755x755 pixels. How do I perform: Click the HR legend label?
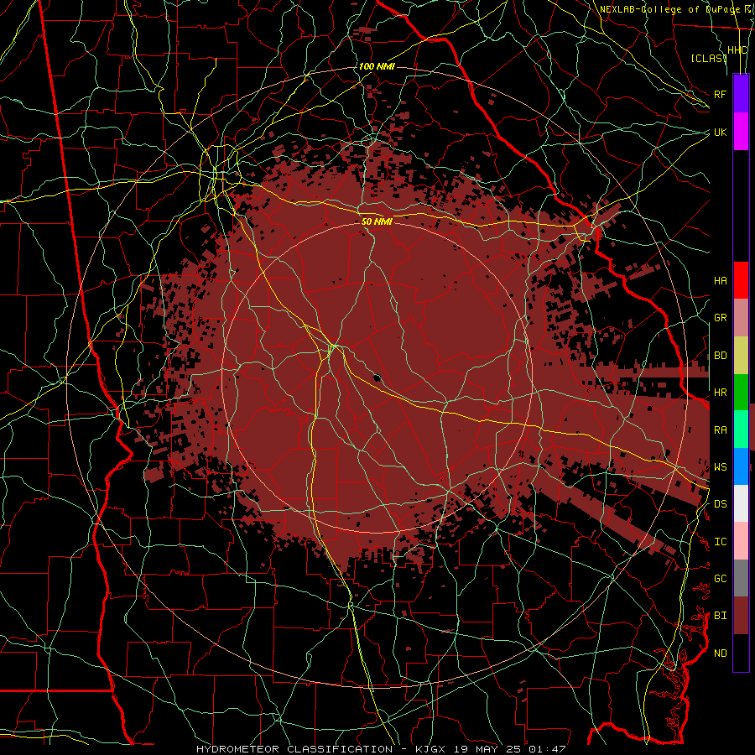[721, 393]
